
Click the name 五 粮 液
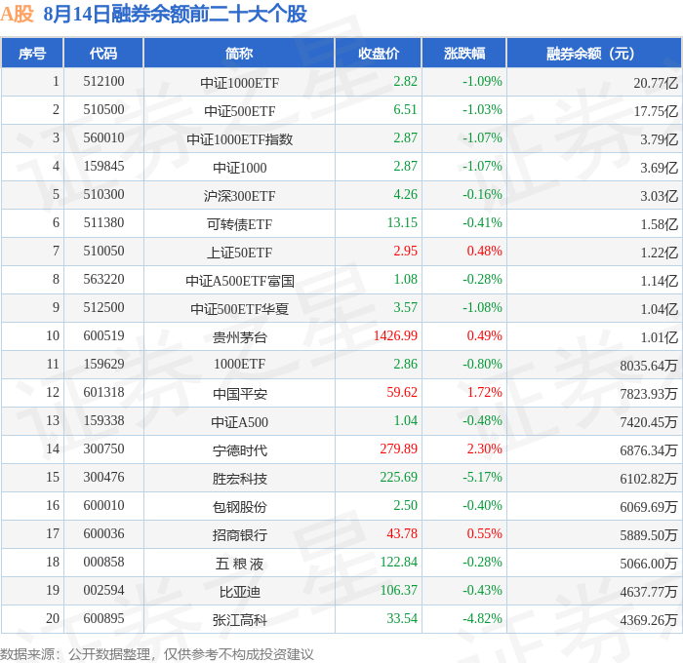240,564
